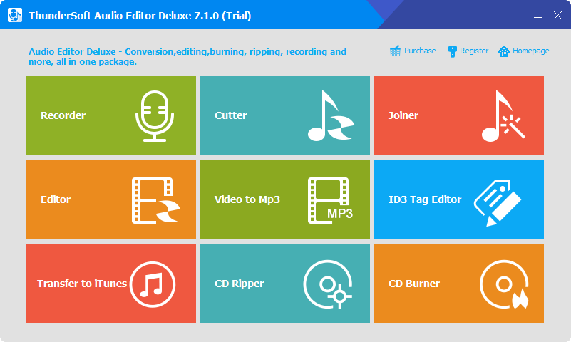Click the Homepage house icon
571x342 pixels.
click(x=503, y=51)
